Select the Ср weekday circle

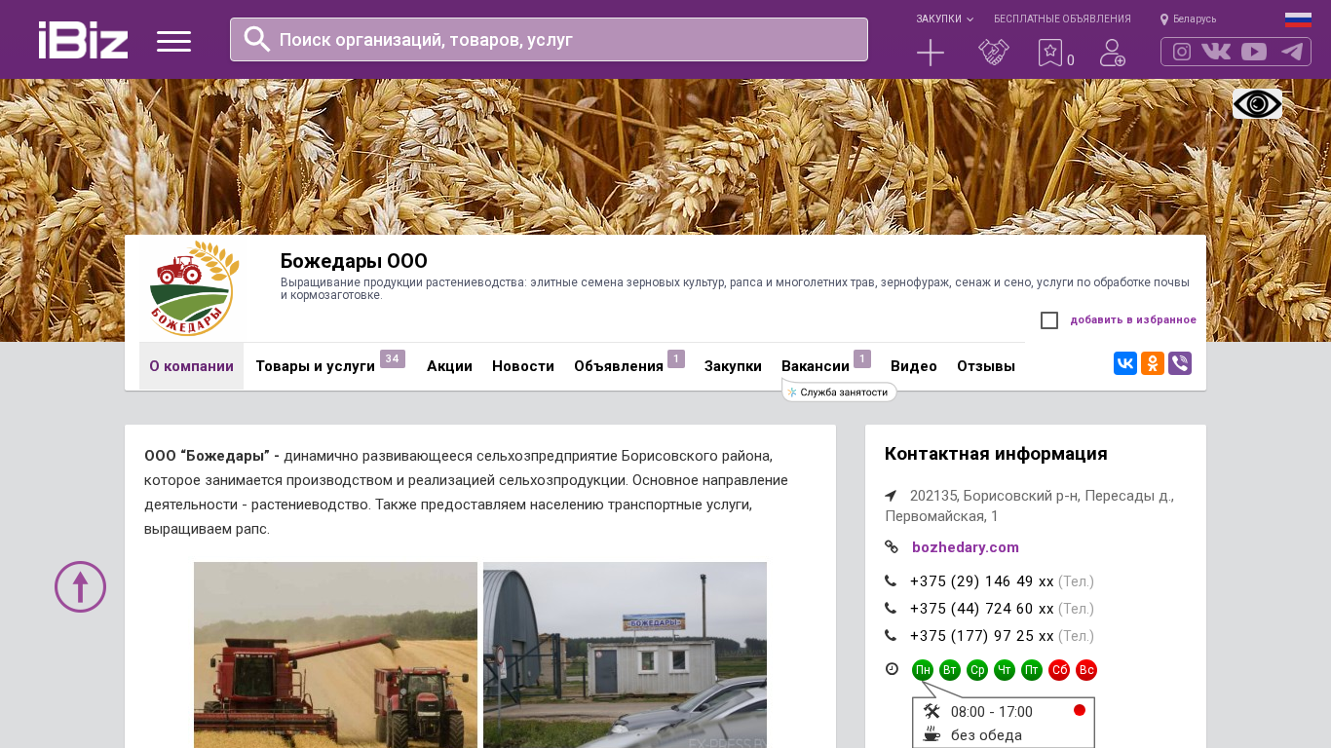pos(977,670)
